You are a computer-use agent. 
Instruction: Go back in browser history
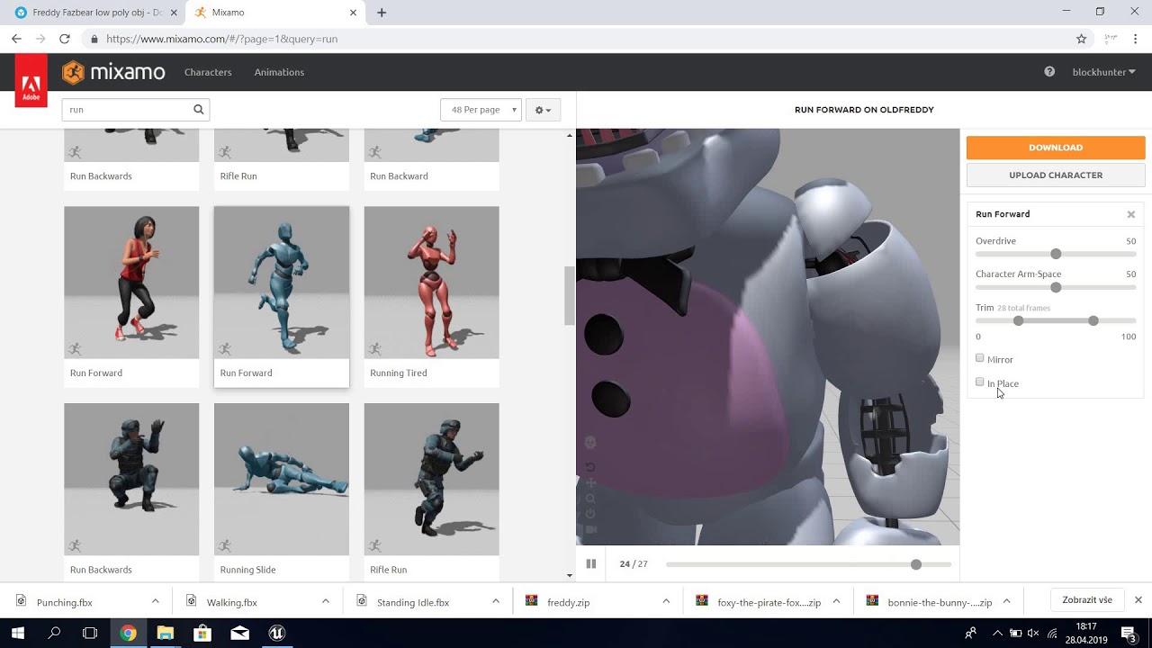pos(16,39)
